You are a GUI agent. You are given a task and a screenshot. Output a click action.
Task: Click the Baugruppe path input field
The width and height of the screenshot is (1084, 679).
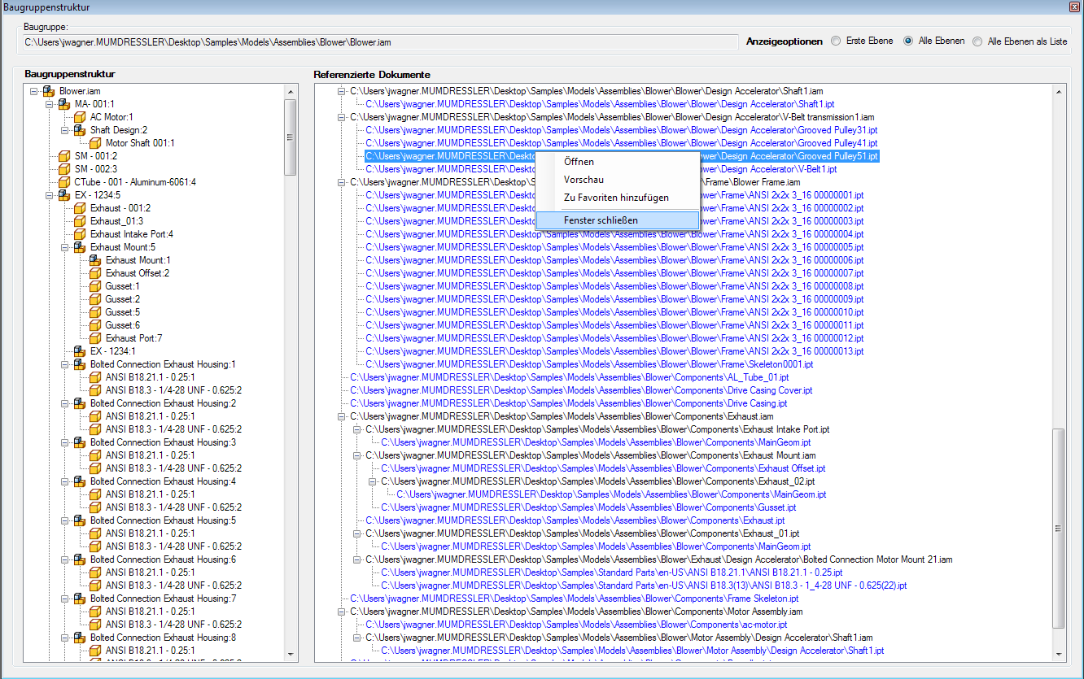[x=379, y=41]
